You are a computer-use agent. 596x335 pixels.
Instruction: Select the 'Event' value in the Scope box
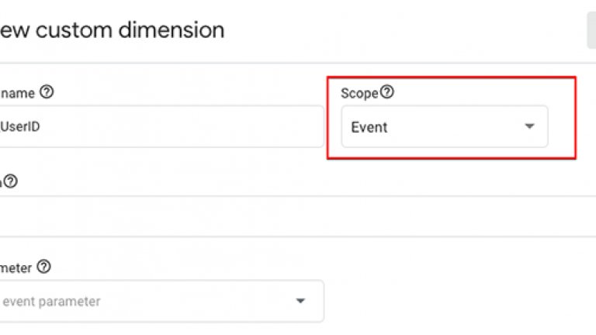[369, 127]
